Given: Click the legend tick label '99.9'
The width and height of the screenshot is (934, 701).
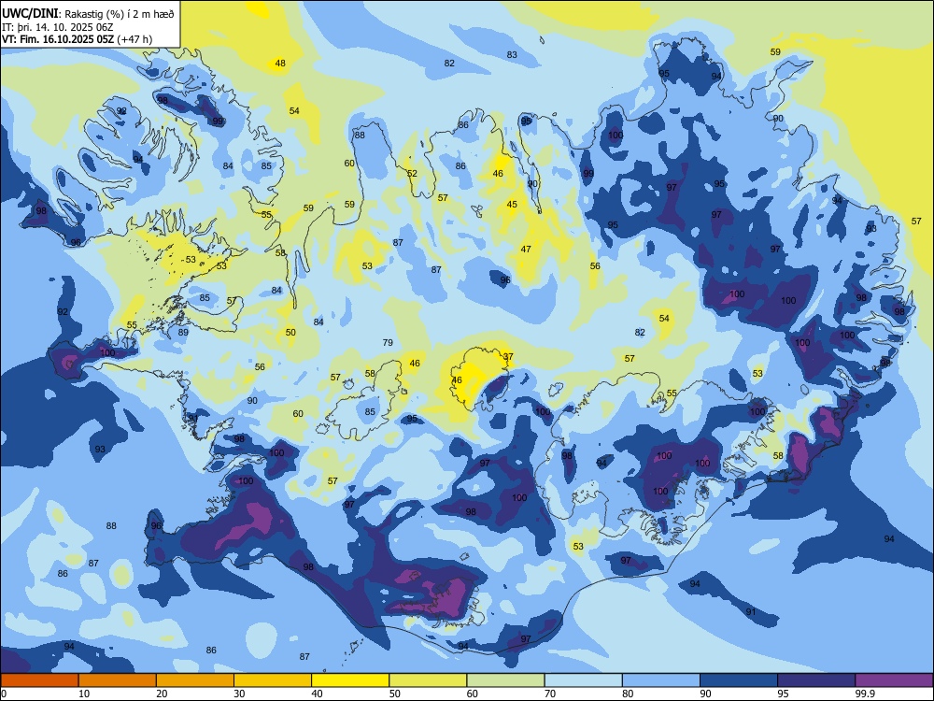Looking at the screenshot, I should click(x=864, y=694).
